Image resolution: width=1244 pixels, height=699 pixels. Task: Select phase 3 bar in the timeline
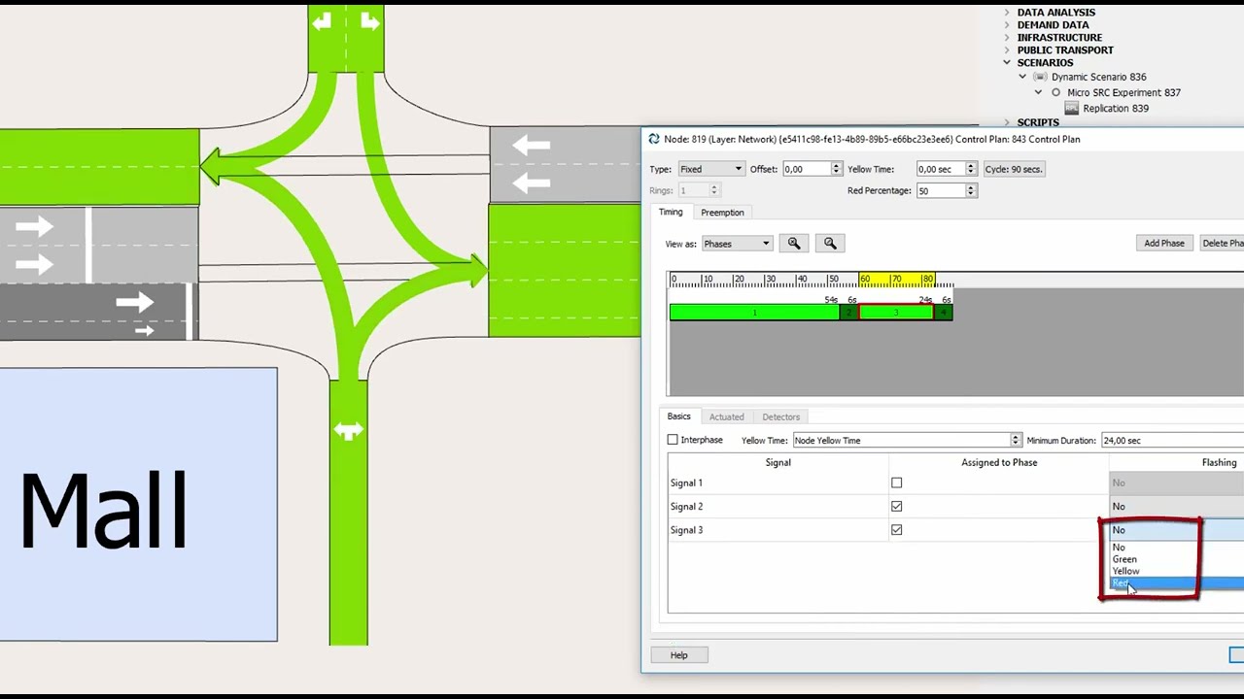pos(896,313)
